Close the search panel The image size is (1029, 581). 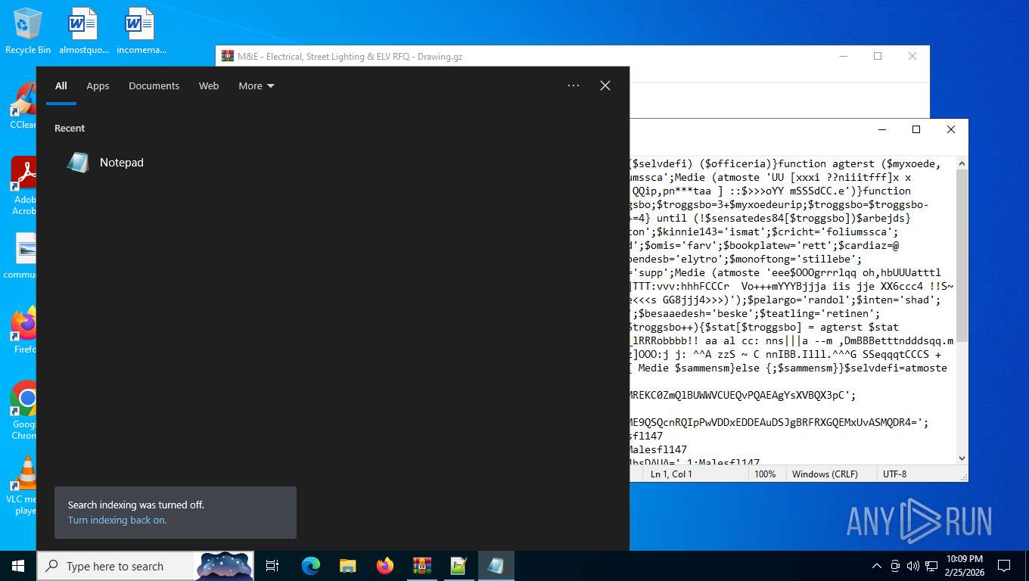pos(605,85)
